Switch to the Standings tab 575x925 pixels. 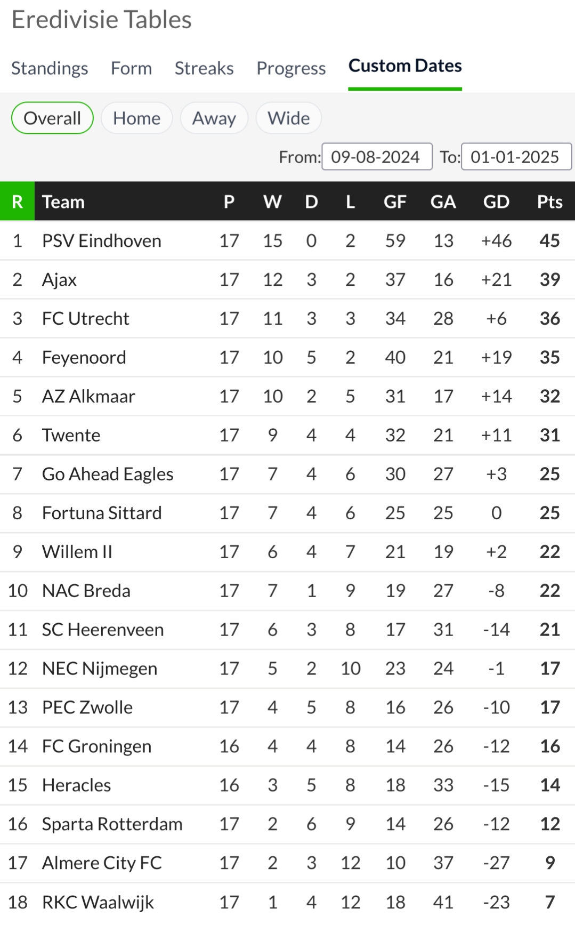pyautogui.click(x=50, y=68)
